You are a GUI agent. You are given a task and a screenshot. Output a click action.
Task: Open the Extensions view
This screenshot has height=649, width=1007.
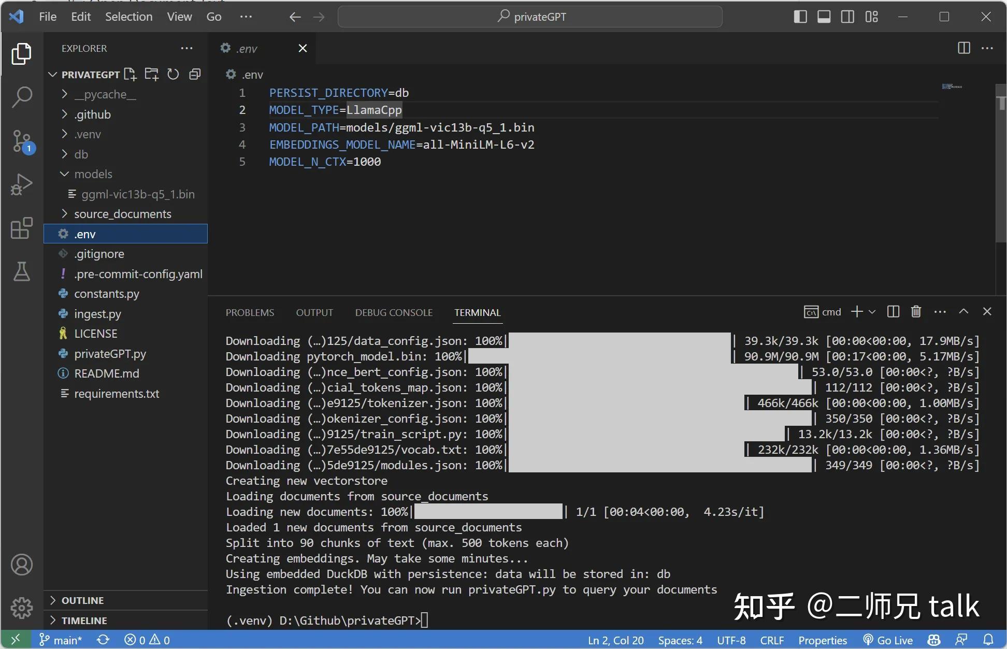pos(22,228)
